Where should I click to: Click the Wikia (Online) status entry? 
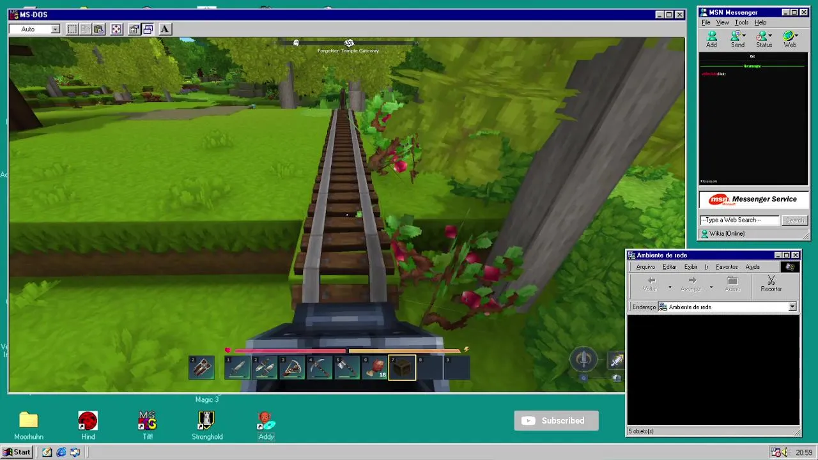tap(727, 234)
